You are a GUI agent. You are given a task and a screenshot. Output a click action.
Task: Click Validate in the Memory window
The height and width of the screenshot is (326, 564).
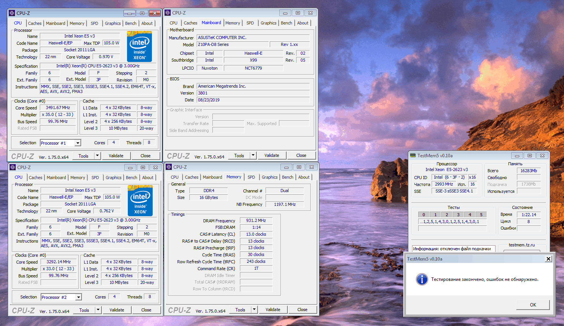coord(273,310)
